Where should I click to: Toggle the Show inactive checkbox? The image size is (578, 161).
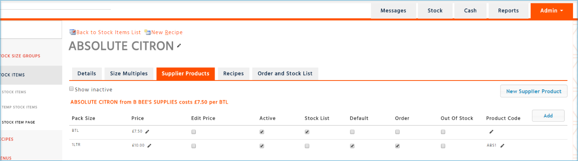(x=71, y=89)
